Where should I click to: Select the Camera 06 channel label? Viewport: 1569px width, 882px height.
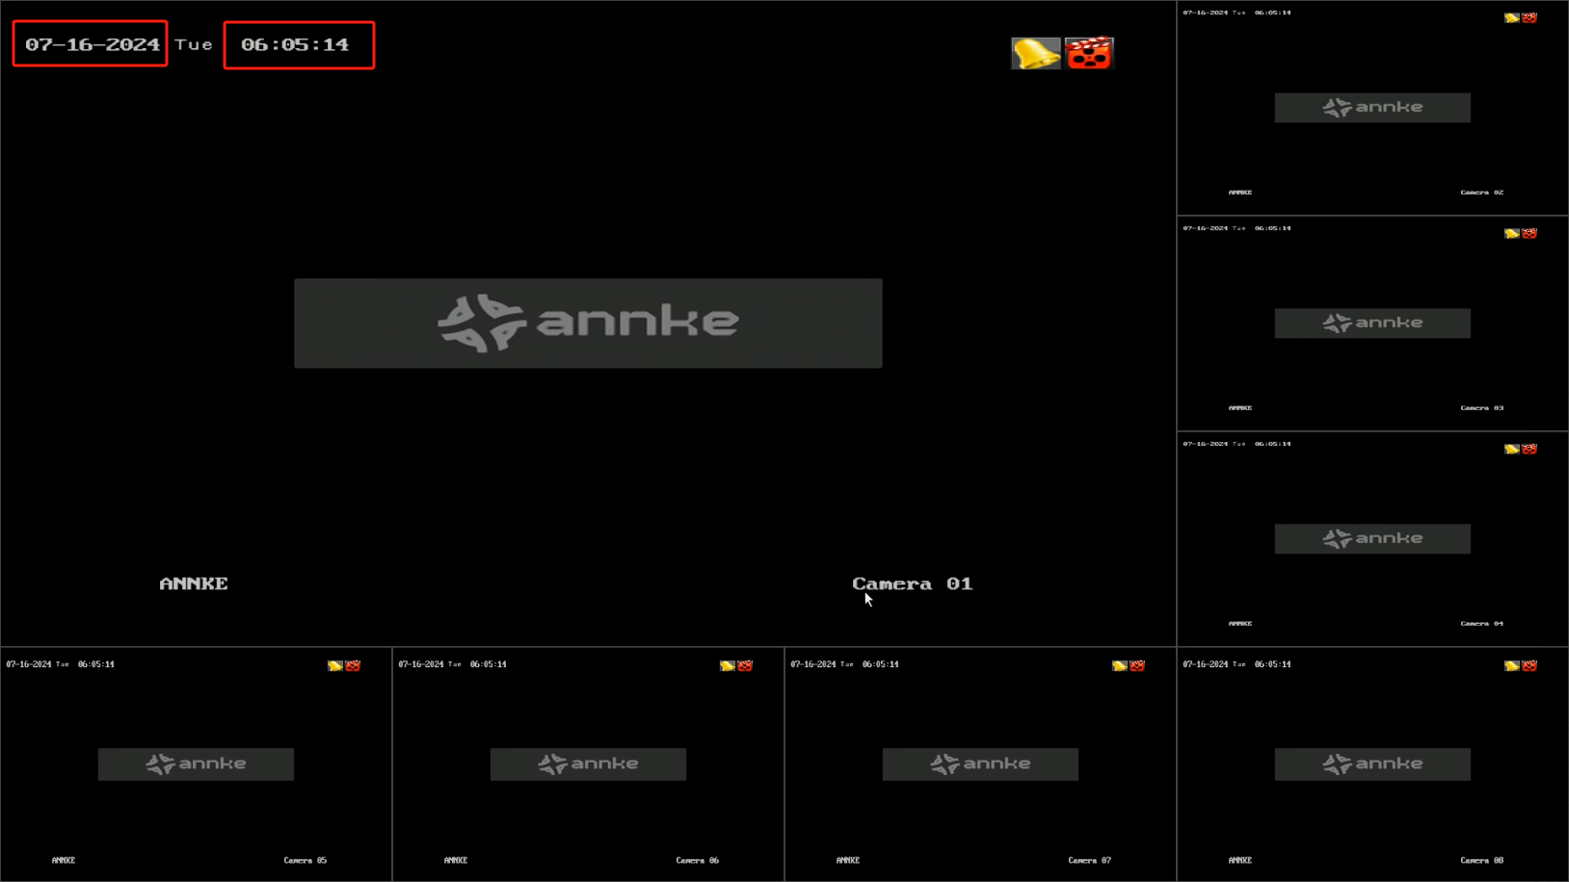(698, 861)
